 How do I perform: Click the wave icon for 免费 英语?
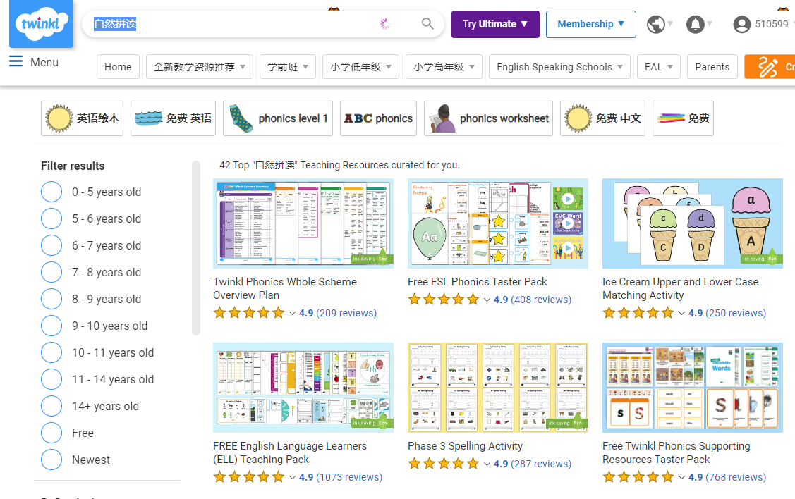(x=148, y=118)
